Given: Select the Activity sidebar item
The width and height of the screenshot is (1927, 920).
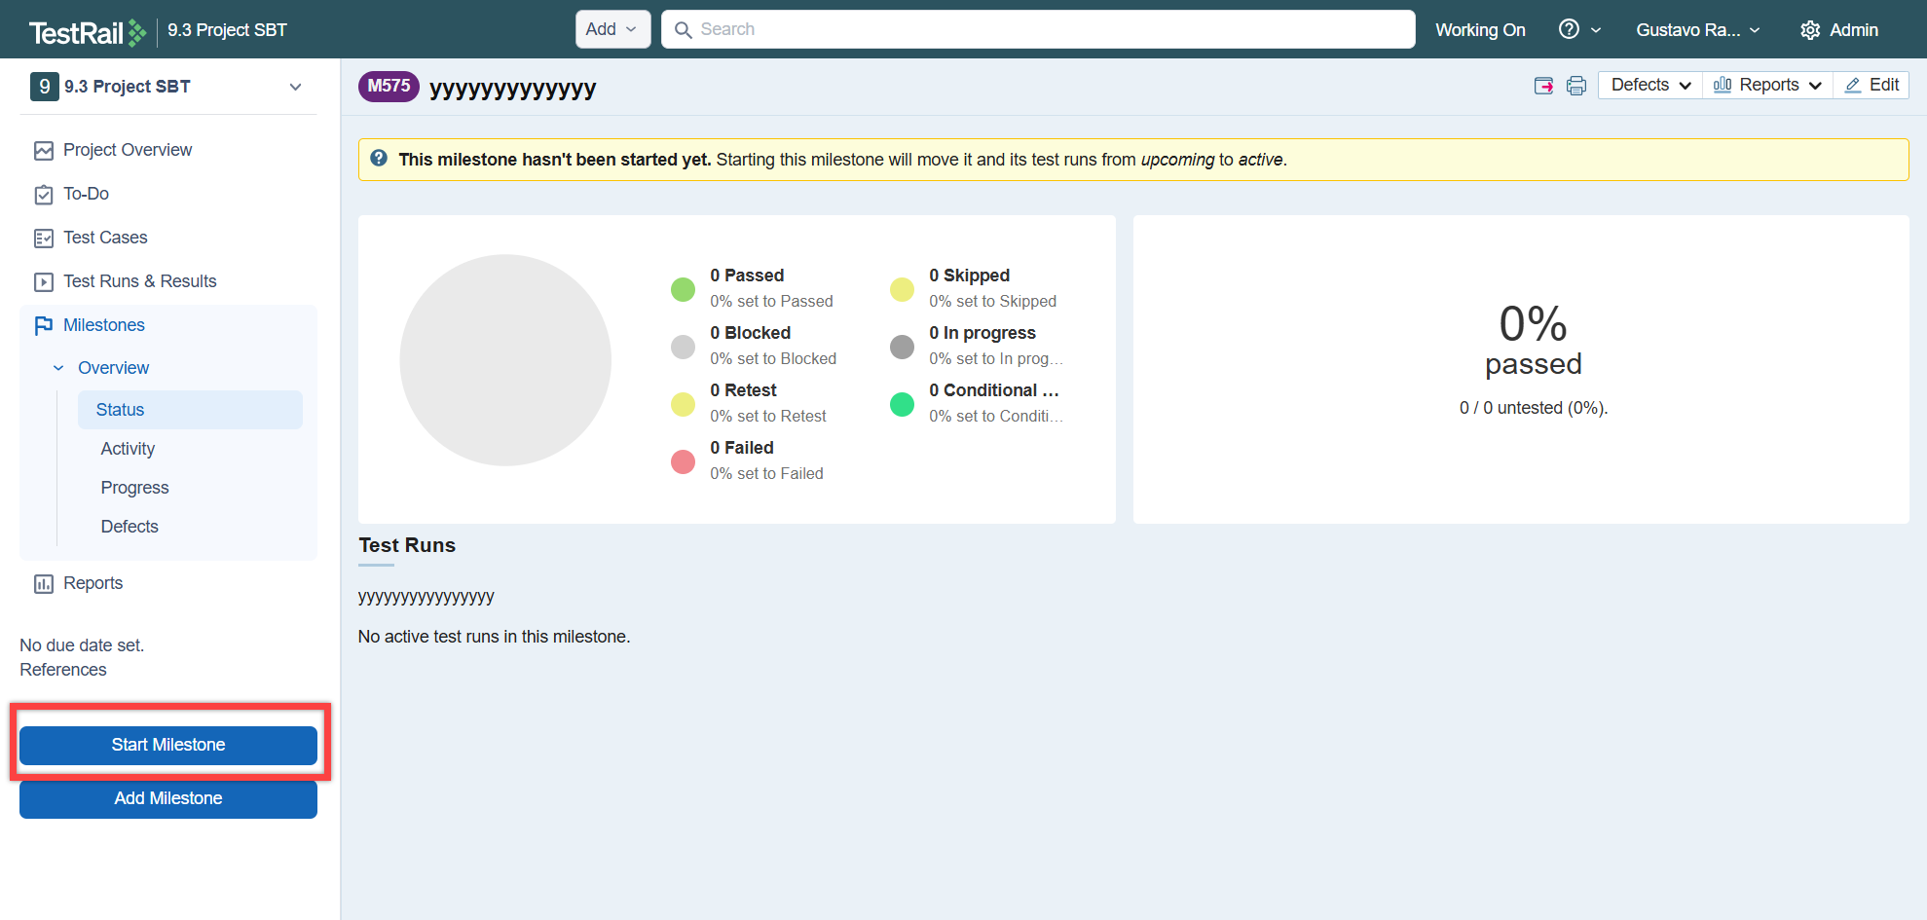Looking at the screenshot, I should [128, 449].
